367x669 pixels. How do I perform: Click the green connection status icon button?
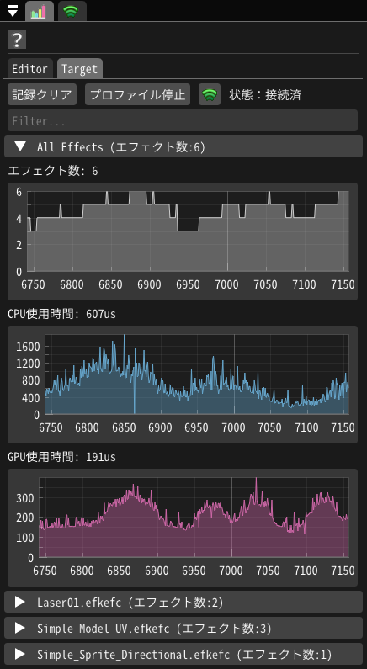click(210, 94)
